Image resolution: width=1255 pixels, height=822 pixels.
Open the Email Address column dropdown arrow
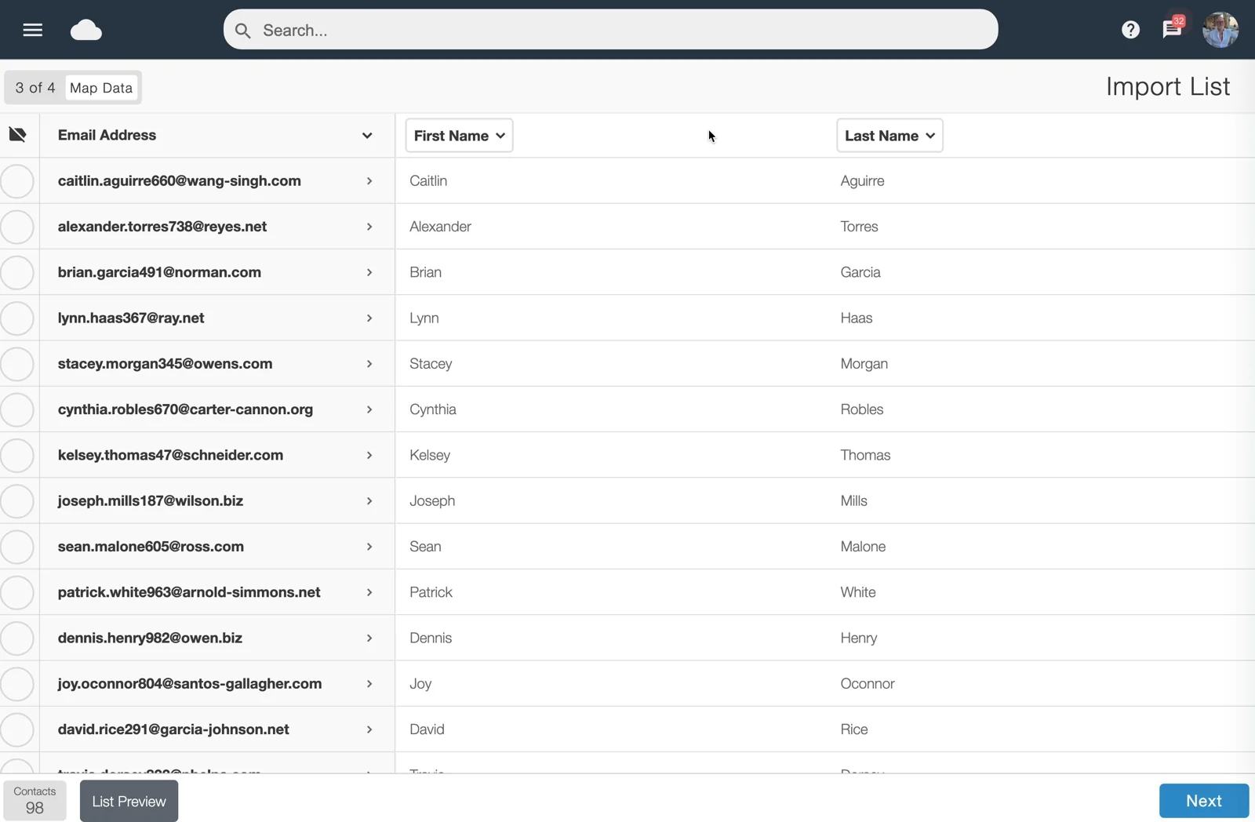click(x=367, y=136)
